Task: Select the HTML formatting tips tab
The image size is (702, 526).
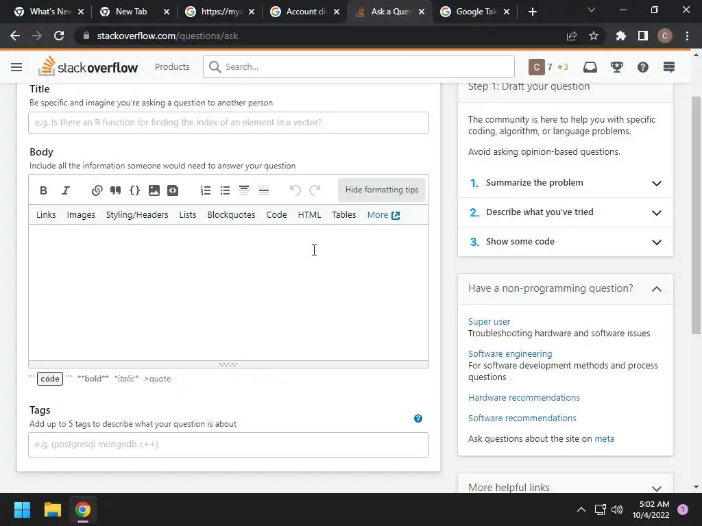Action: click(x=309, y=215)
